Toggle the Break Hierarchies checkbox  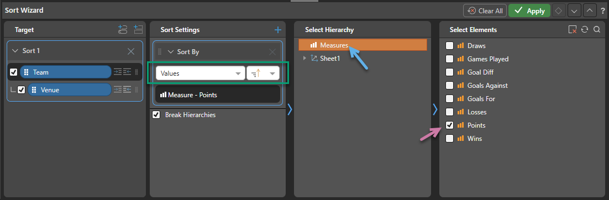click(x=156, y=115)
